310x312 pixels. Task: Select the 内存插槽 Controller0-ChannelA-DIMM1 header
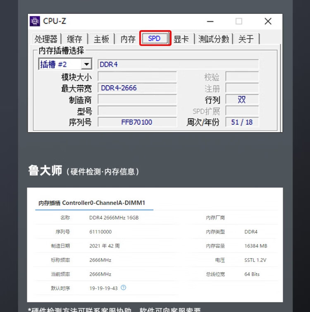pos(92,203)
